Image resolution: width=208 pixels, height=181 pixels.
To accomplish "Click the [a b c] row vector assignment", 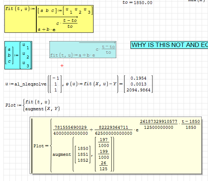I will [x=65, y=11].
